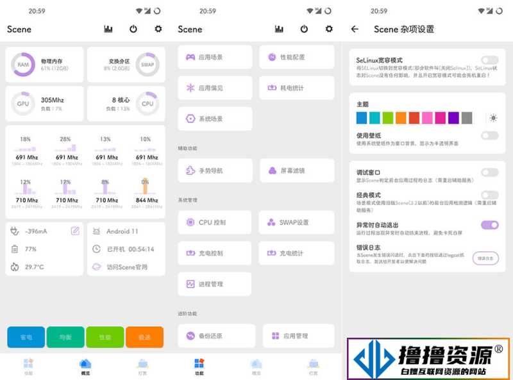The width and height of the screenshot is (513, 380).
Task: Activate 极速 orange mode button
Action: (x=145, y=337)
